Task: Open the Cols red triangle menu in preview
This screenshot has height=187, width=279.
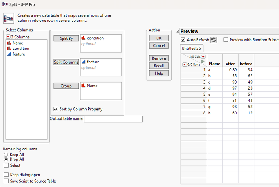Action: pos(203,57)
